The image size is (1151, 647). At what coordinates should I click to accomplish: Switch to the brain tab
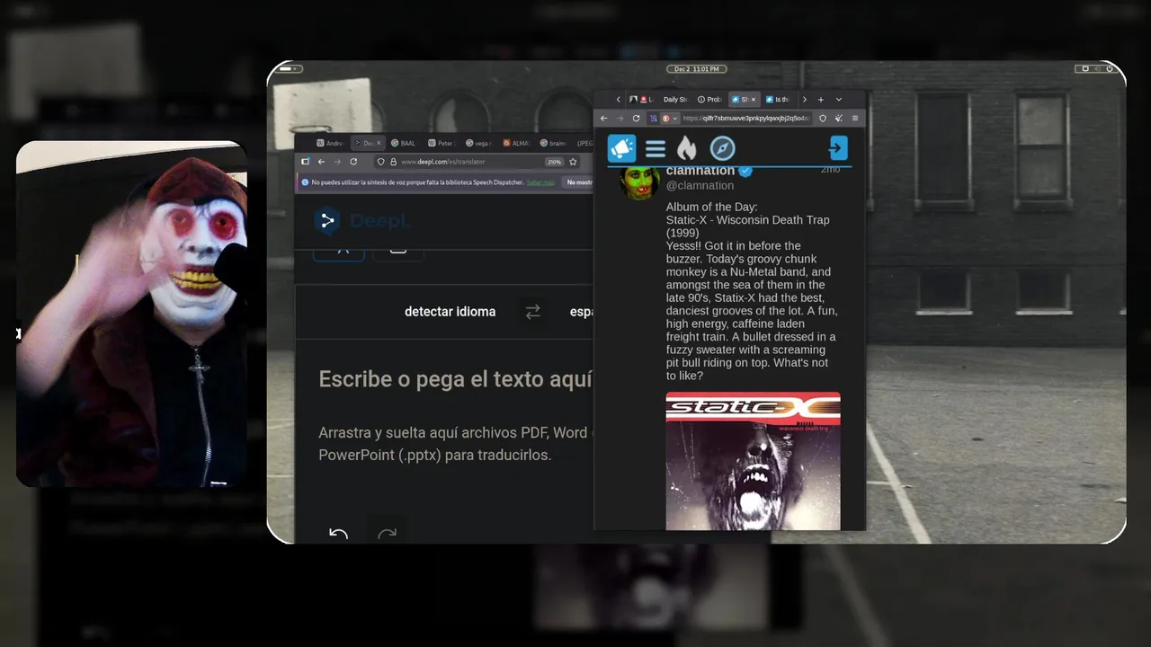coord(553,143)
